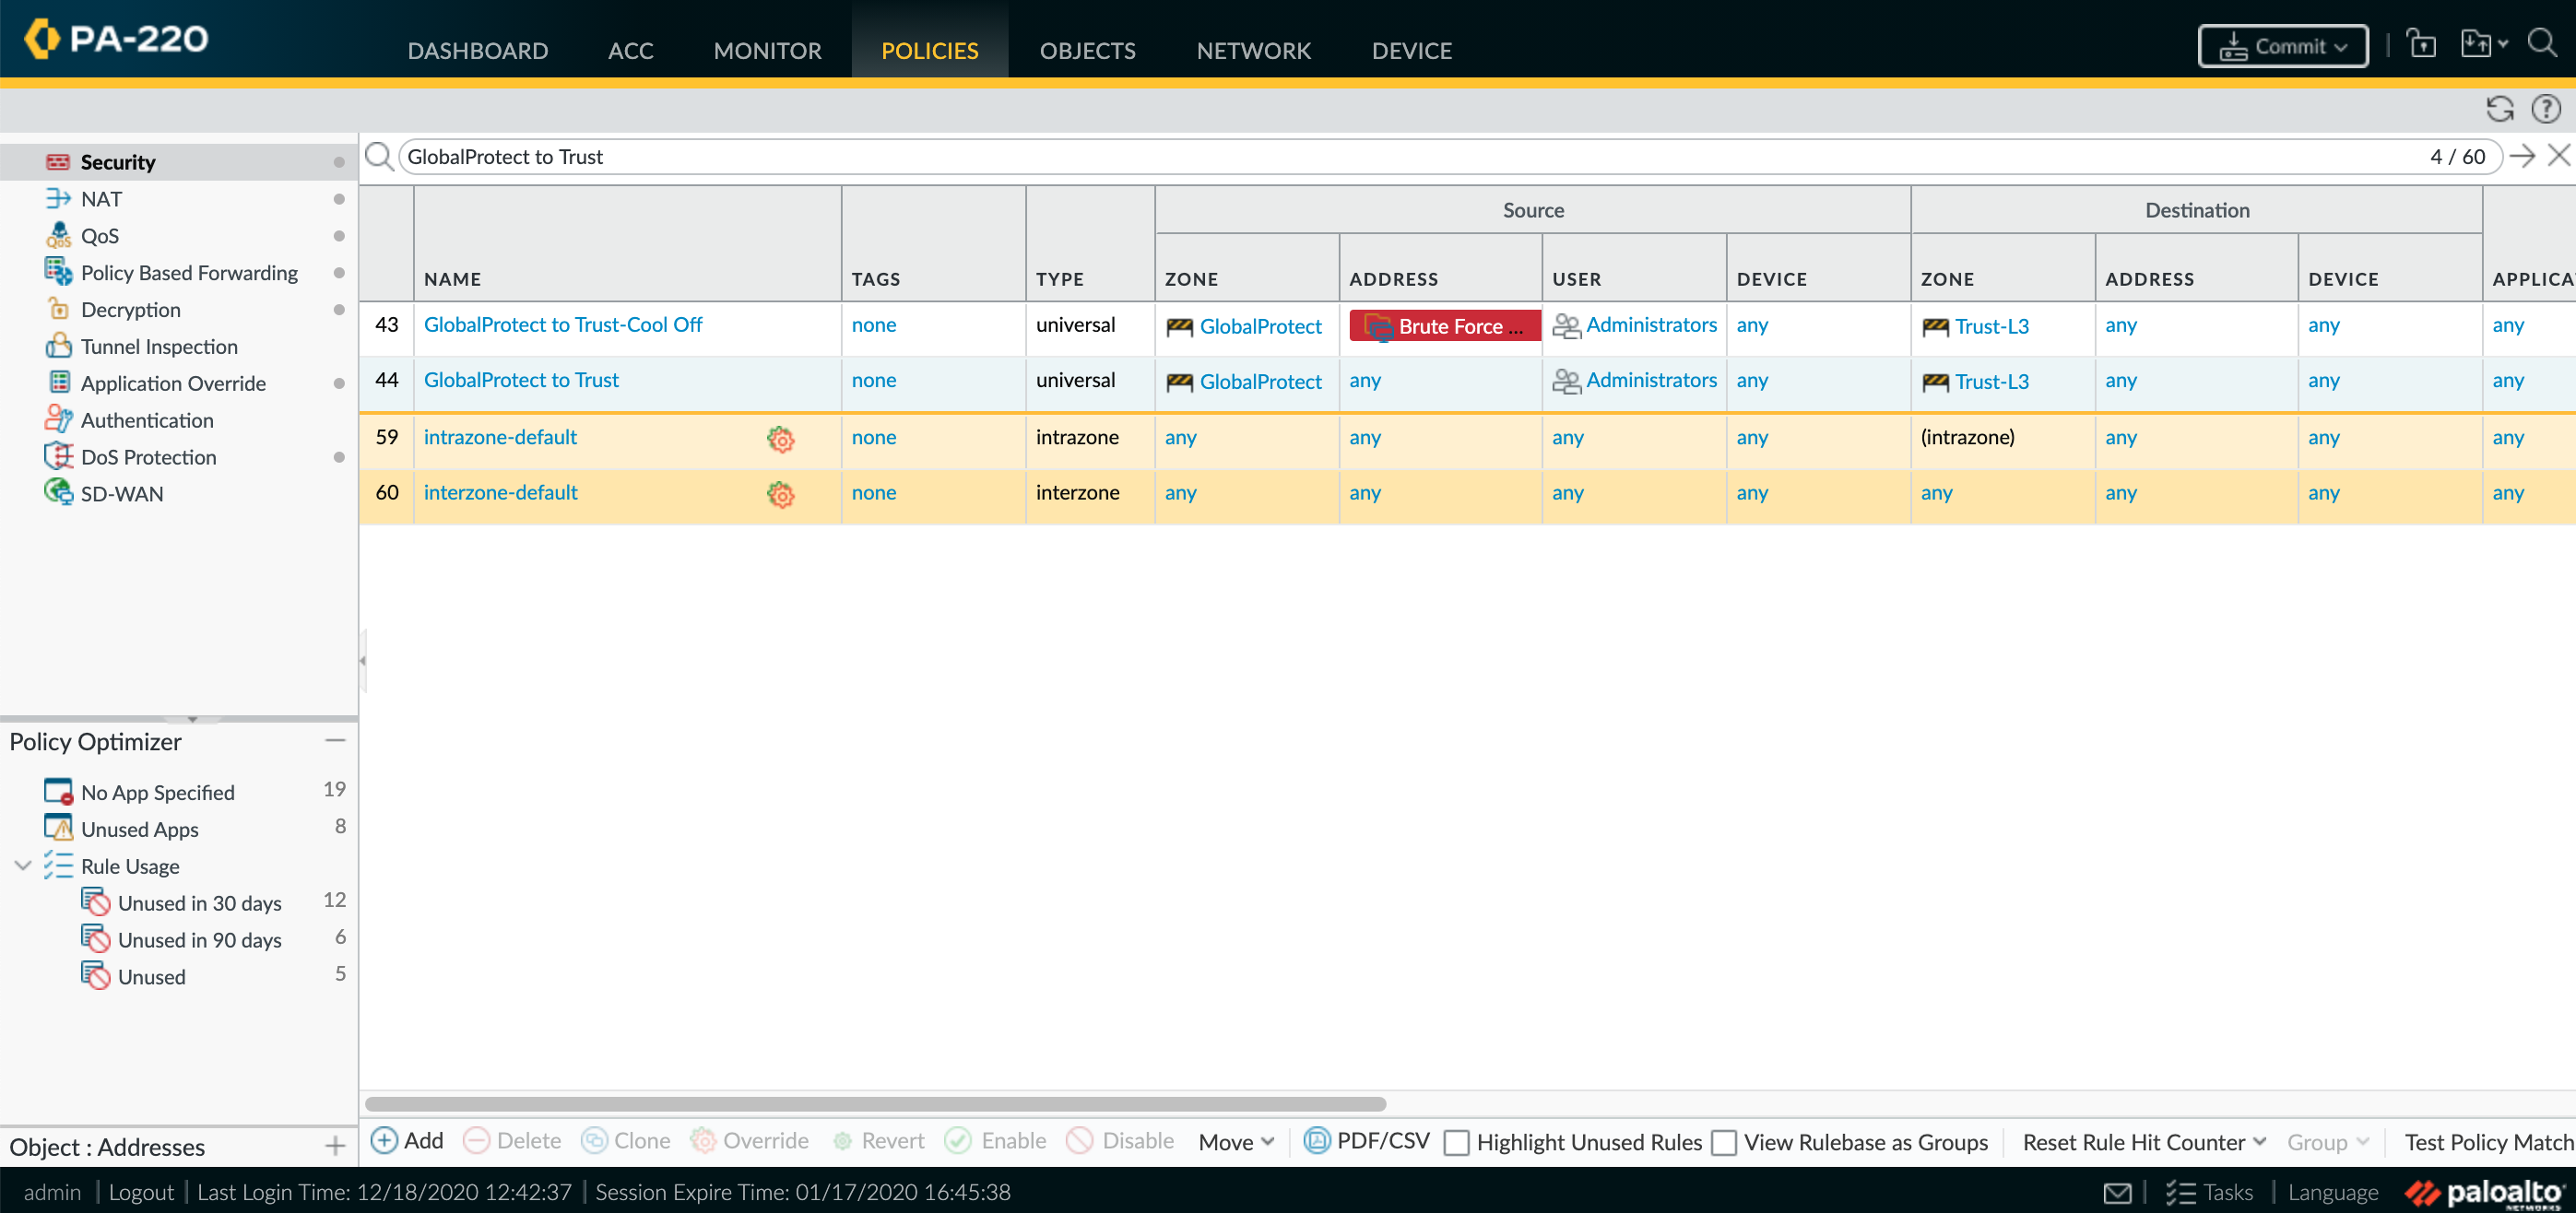Click the QoS policy sidebar icon

(x=59, y=235)
